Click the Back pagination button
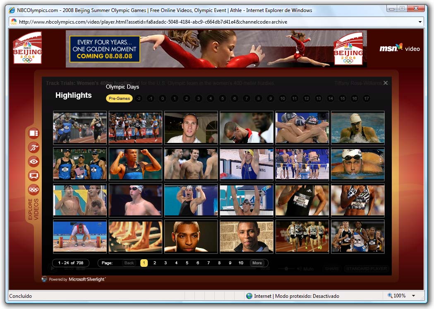The image size is (434, 309). pyautogui.click(x=129, y=263)
